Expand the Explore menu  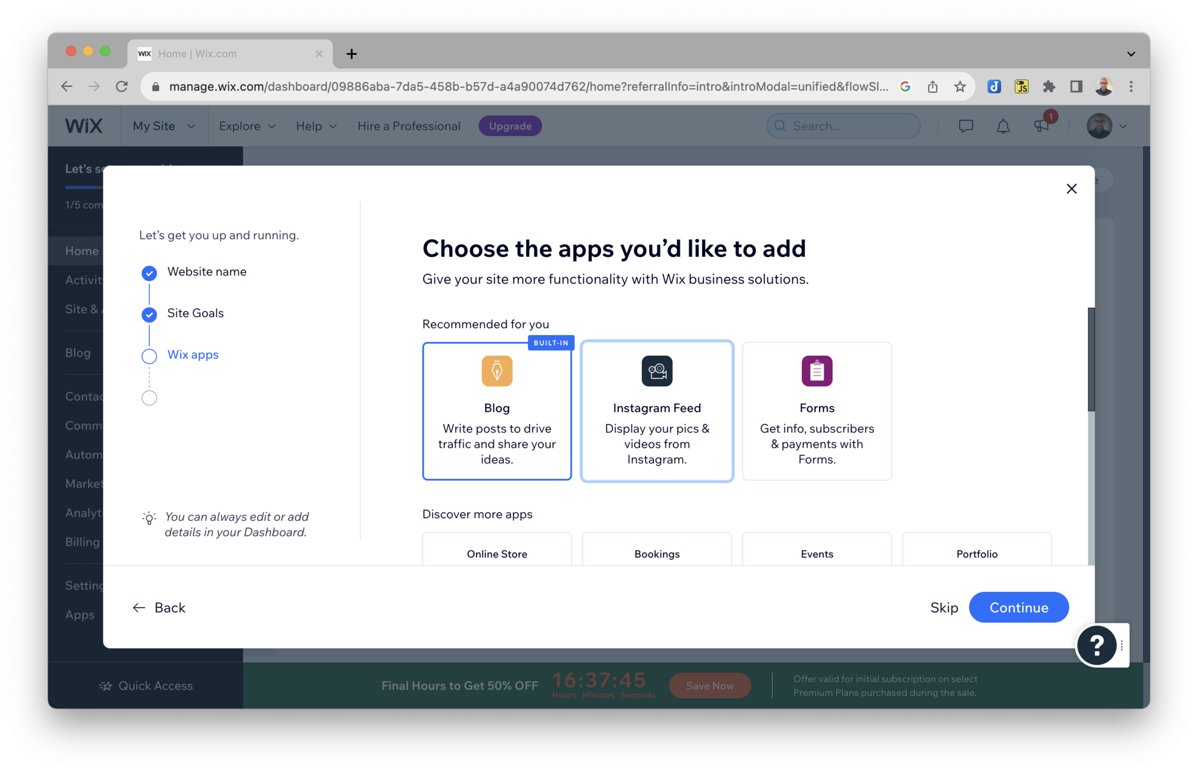tap(246, 126)
